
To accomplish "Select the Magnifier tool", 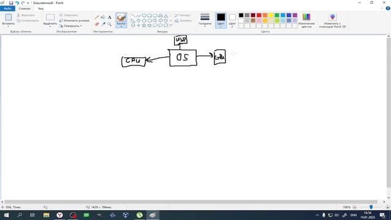I will click(109, 24).
